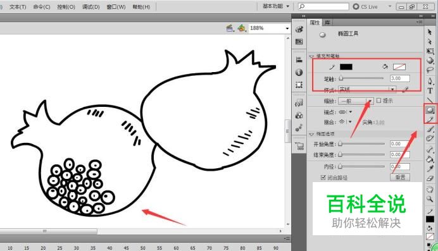Click the edit stroke style pencil icon

pyautogui.click(x=406, y=89)
